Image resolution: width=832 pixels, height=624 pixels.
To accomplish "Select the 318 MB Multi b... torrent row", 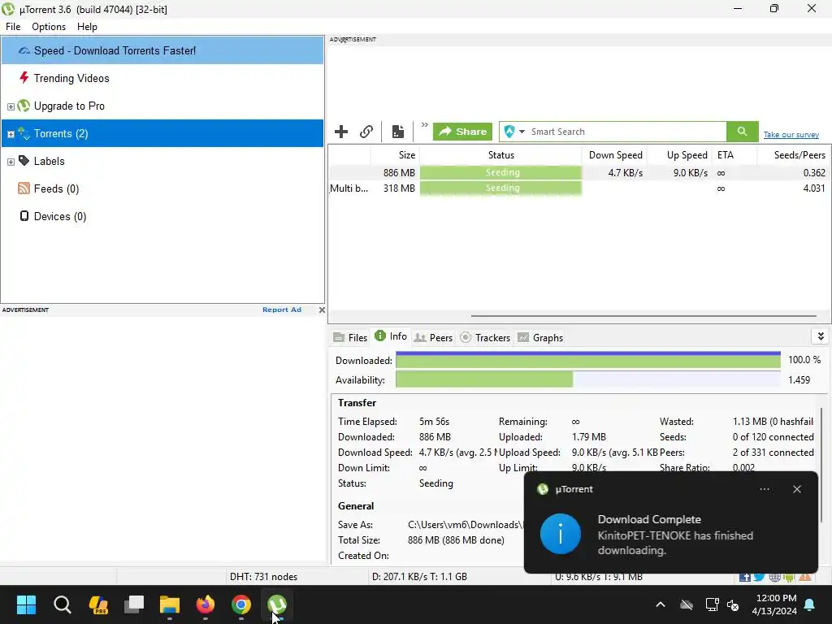I will [x=578, y=188].
